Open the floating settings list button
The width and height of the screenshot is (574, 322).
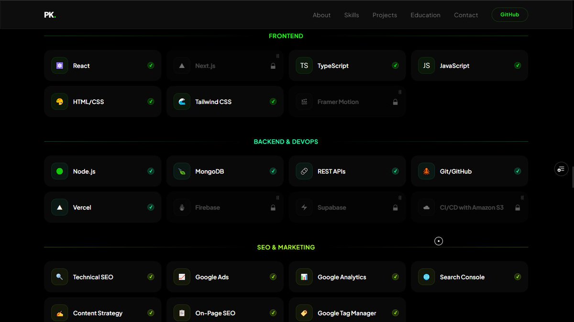coord(561,169)
